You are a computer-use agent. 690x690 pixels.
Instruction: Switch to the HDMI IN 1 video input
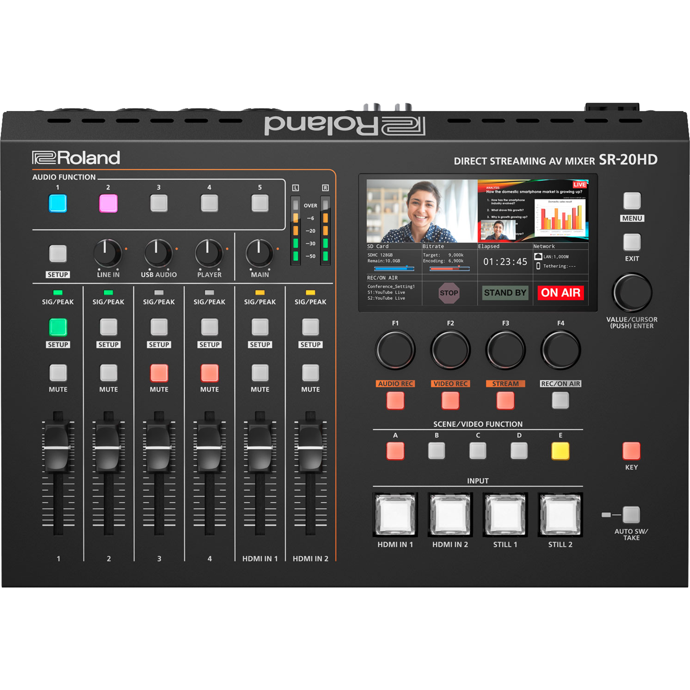pos(395,515)
